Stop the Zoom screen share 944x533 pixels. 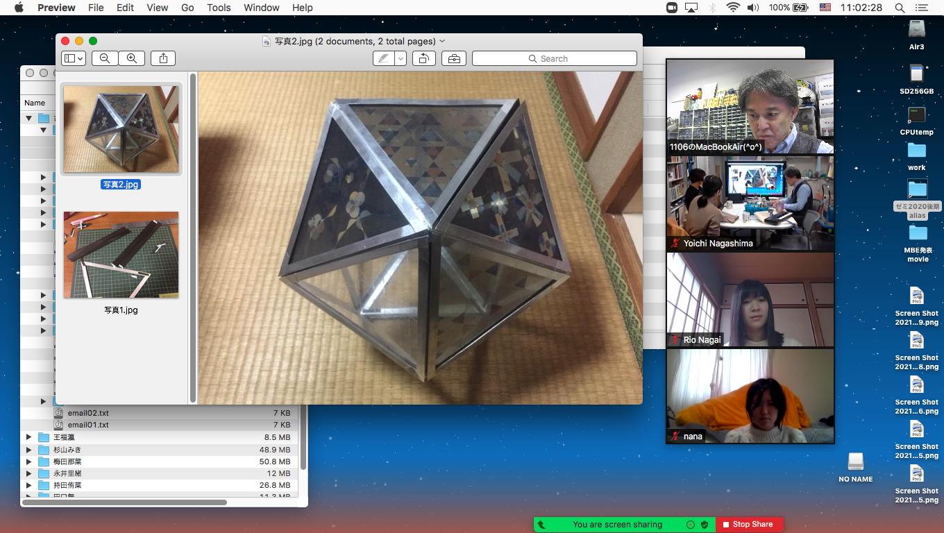tap(749, 525)
